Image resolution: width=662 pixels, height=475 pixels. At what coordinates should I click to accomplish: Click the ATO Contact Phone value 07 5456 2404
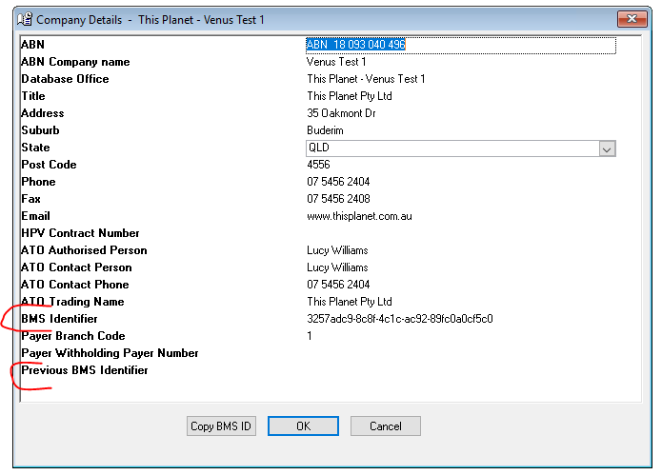pos(338,285)
